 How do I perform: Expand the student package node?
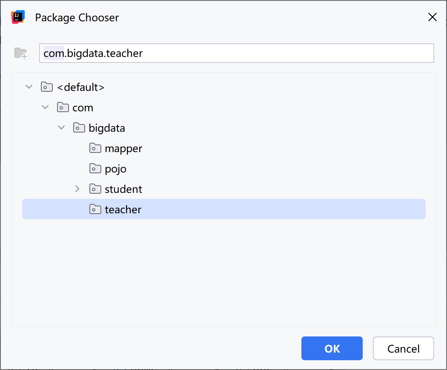[x=77, y=189]
